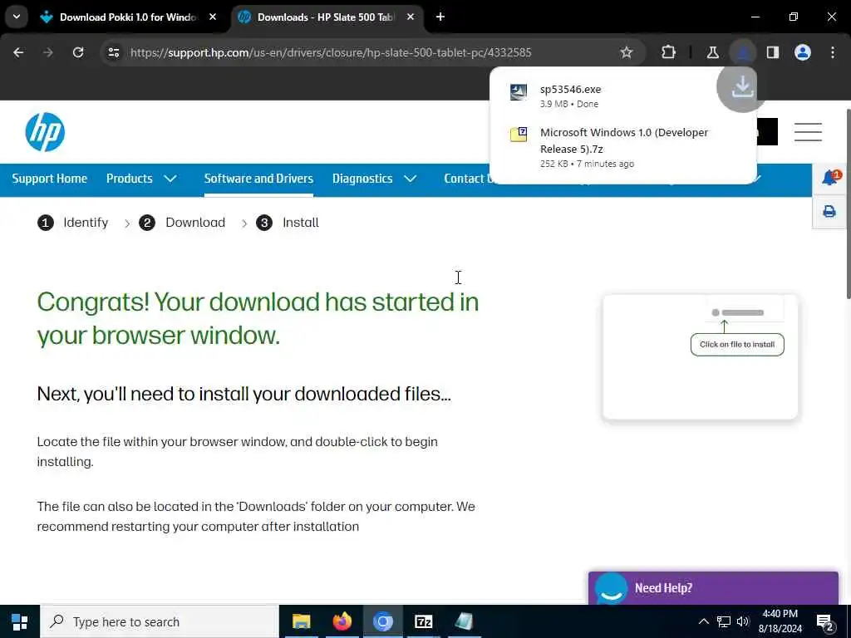This screenshot has height=638, width=851.
Task: View site information icon in address bar
Action: pyautogui.click(x=114, y=52)
